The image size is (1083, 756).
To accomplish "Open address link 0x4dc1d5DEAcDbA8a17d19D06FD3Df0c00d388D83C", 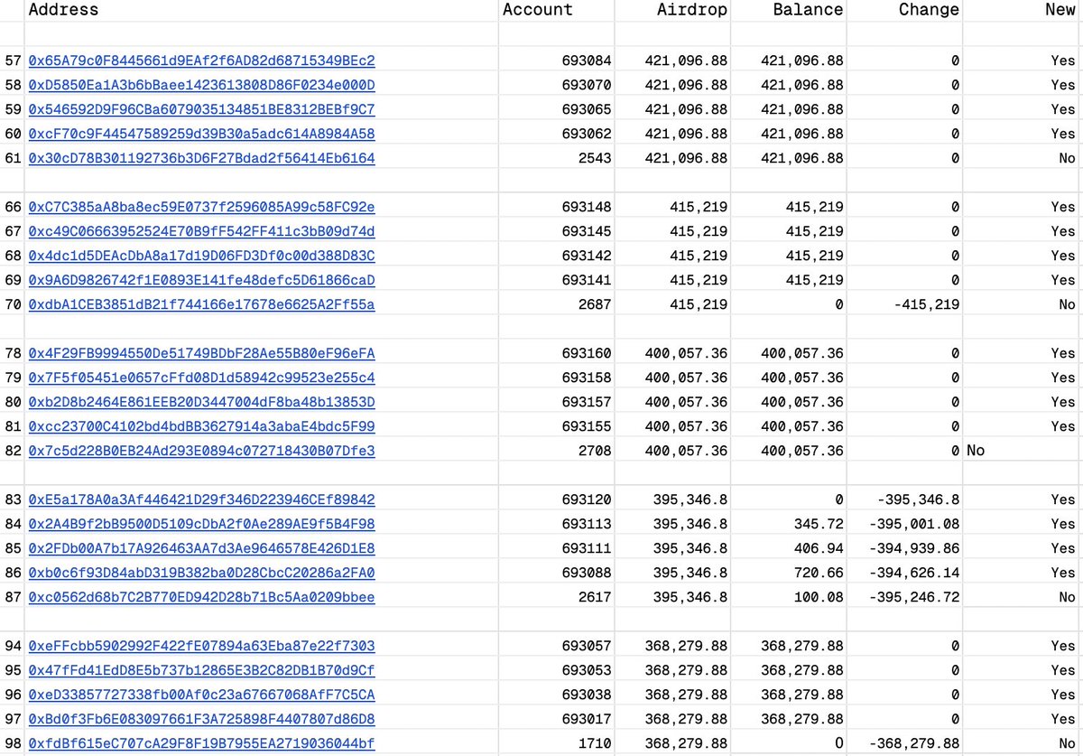I will point(201,256).
